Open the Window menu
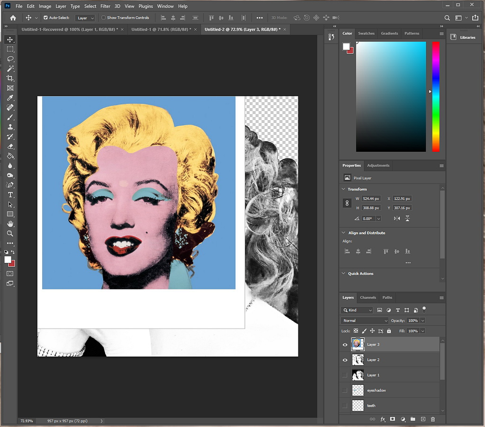The width and height of the screenshot is (485, 427). point(165,6)
